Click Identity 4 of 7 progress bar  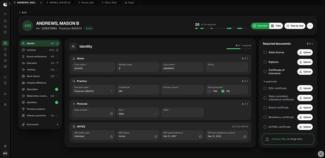point(238,49)
